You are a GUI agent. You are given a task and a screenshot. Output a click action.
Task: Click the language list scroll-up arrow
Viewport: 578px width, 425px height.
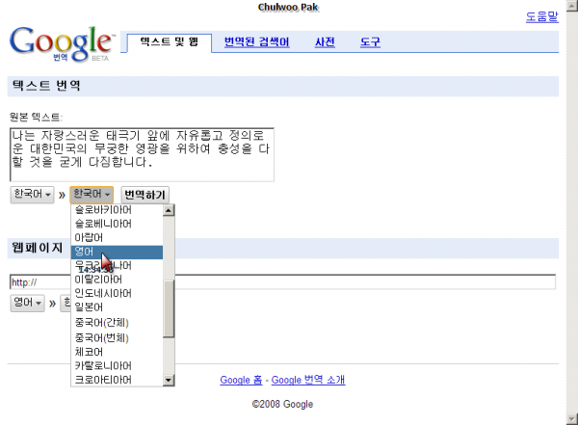click(x=169, y=210)
